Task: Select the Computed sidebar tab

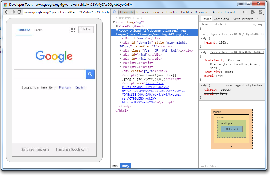Action: (x=221, y=19)
